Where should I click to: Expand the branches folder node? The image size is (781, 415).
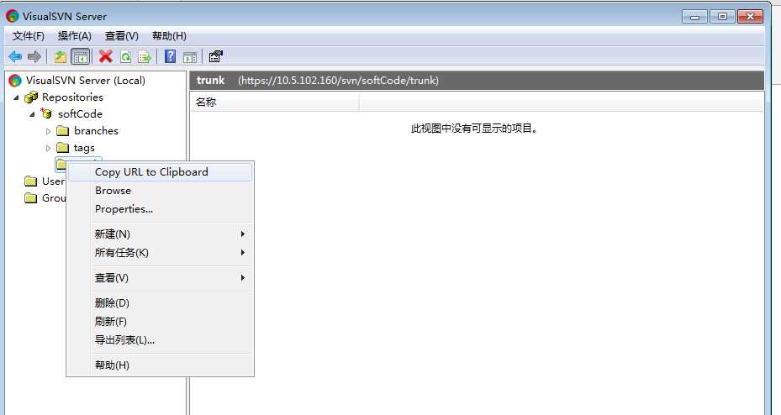[x=48, y=131]
